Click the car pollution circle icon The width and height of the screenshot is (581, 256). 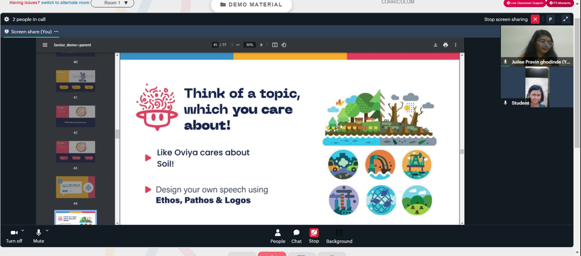coord(343,164)
